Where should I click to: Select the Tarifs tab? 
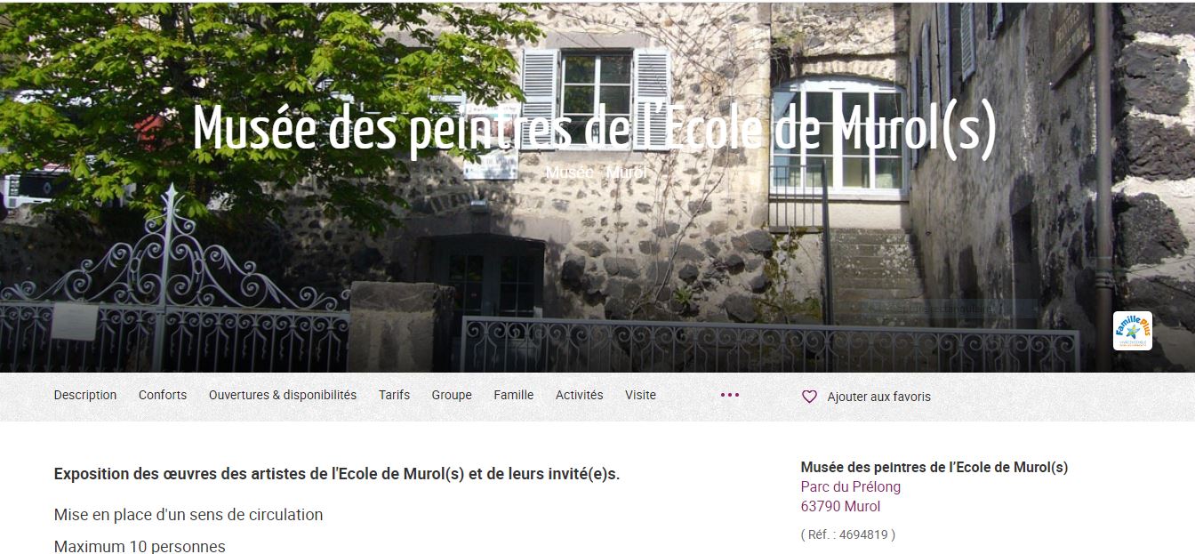tap(394, 395)
